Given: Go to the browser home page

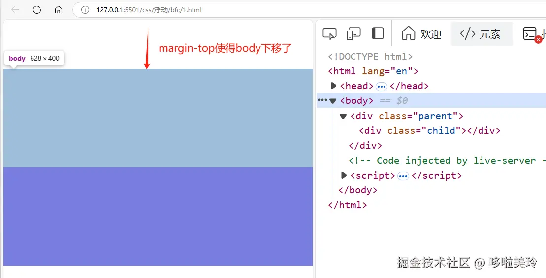Looking at the screenshot, I should pyautogui.click(x=59, y=10).
